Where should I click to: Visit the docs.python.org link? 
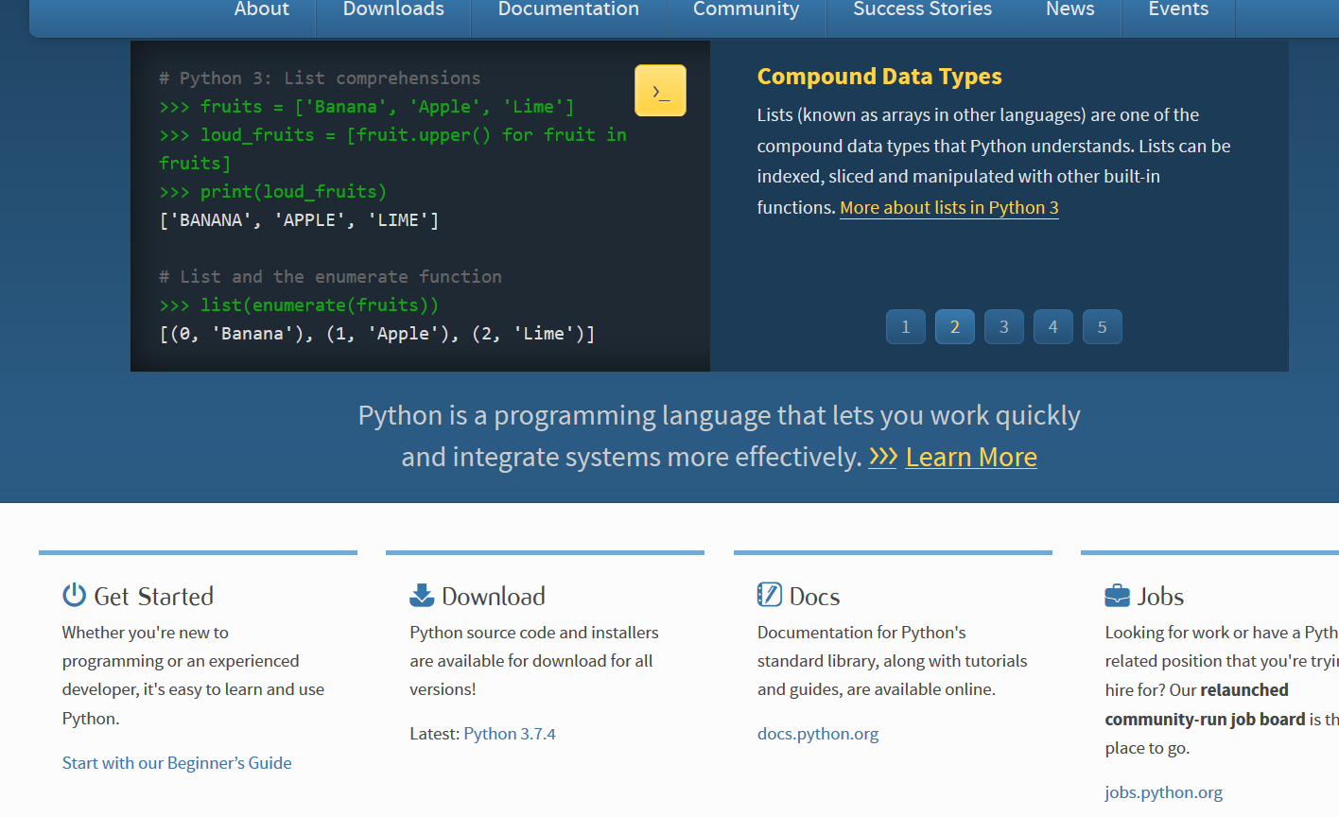tap(818, 734)
